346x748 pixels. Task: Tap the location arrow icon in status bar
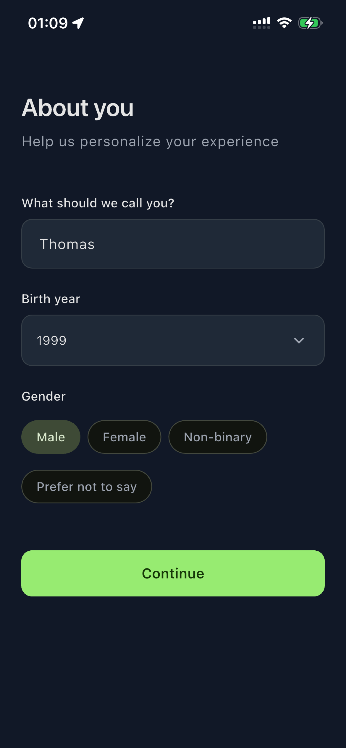tap(78, 23)
